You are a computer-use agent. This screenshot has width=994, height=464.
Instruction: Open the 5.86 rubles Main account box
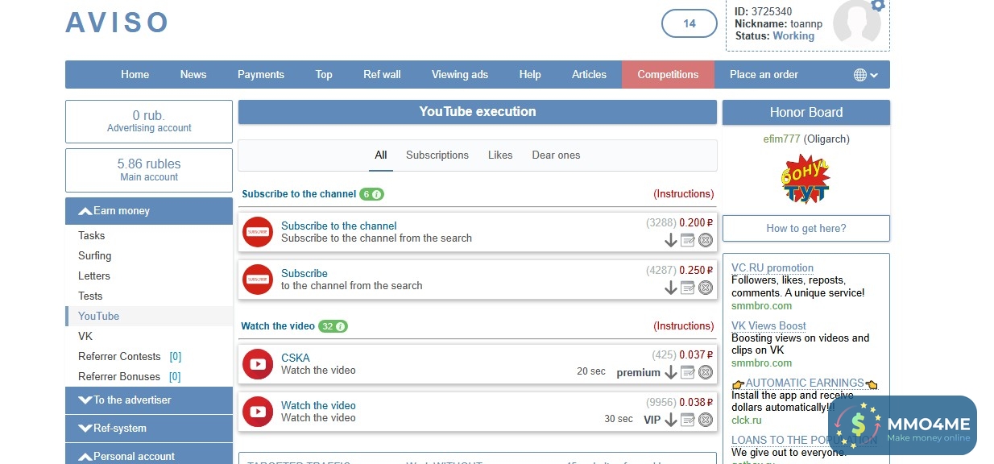[149, 170]
